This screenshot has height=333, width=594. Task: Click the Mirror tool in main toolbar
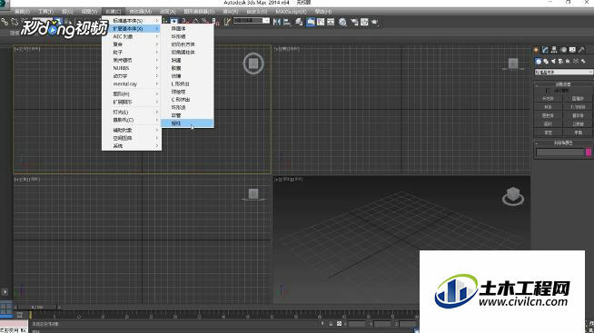[x=277, y=22]
